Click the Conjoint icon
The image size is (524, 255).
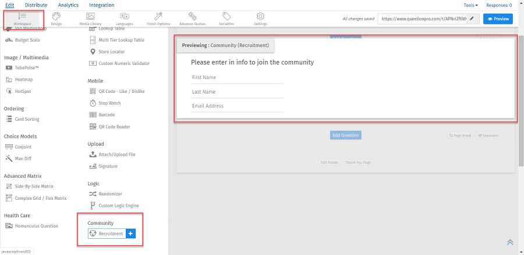tap(9, 146)
